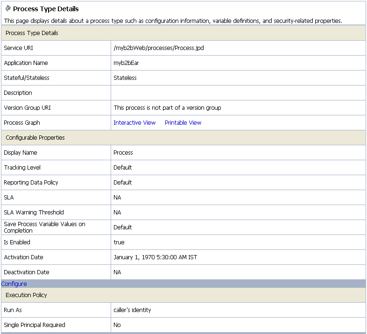Click the Process Type Details header icon
The width and height of the screenshot is (367, 334).
click(8, 8)
